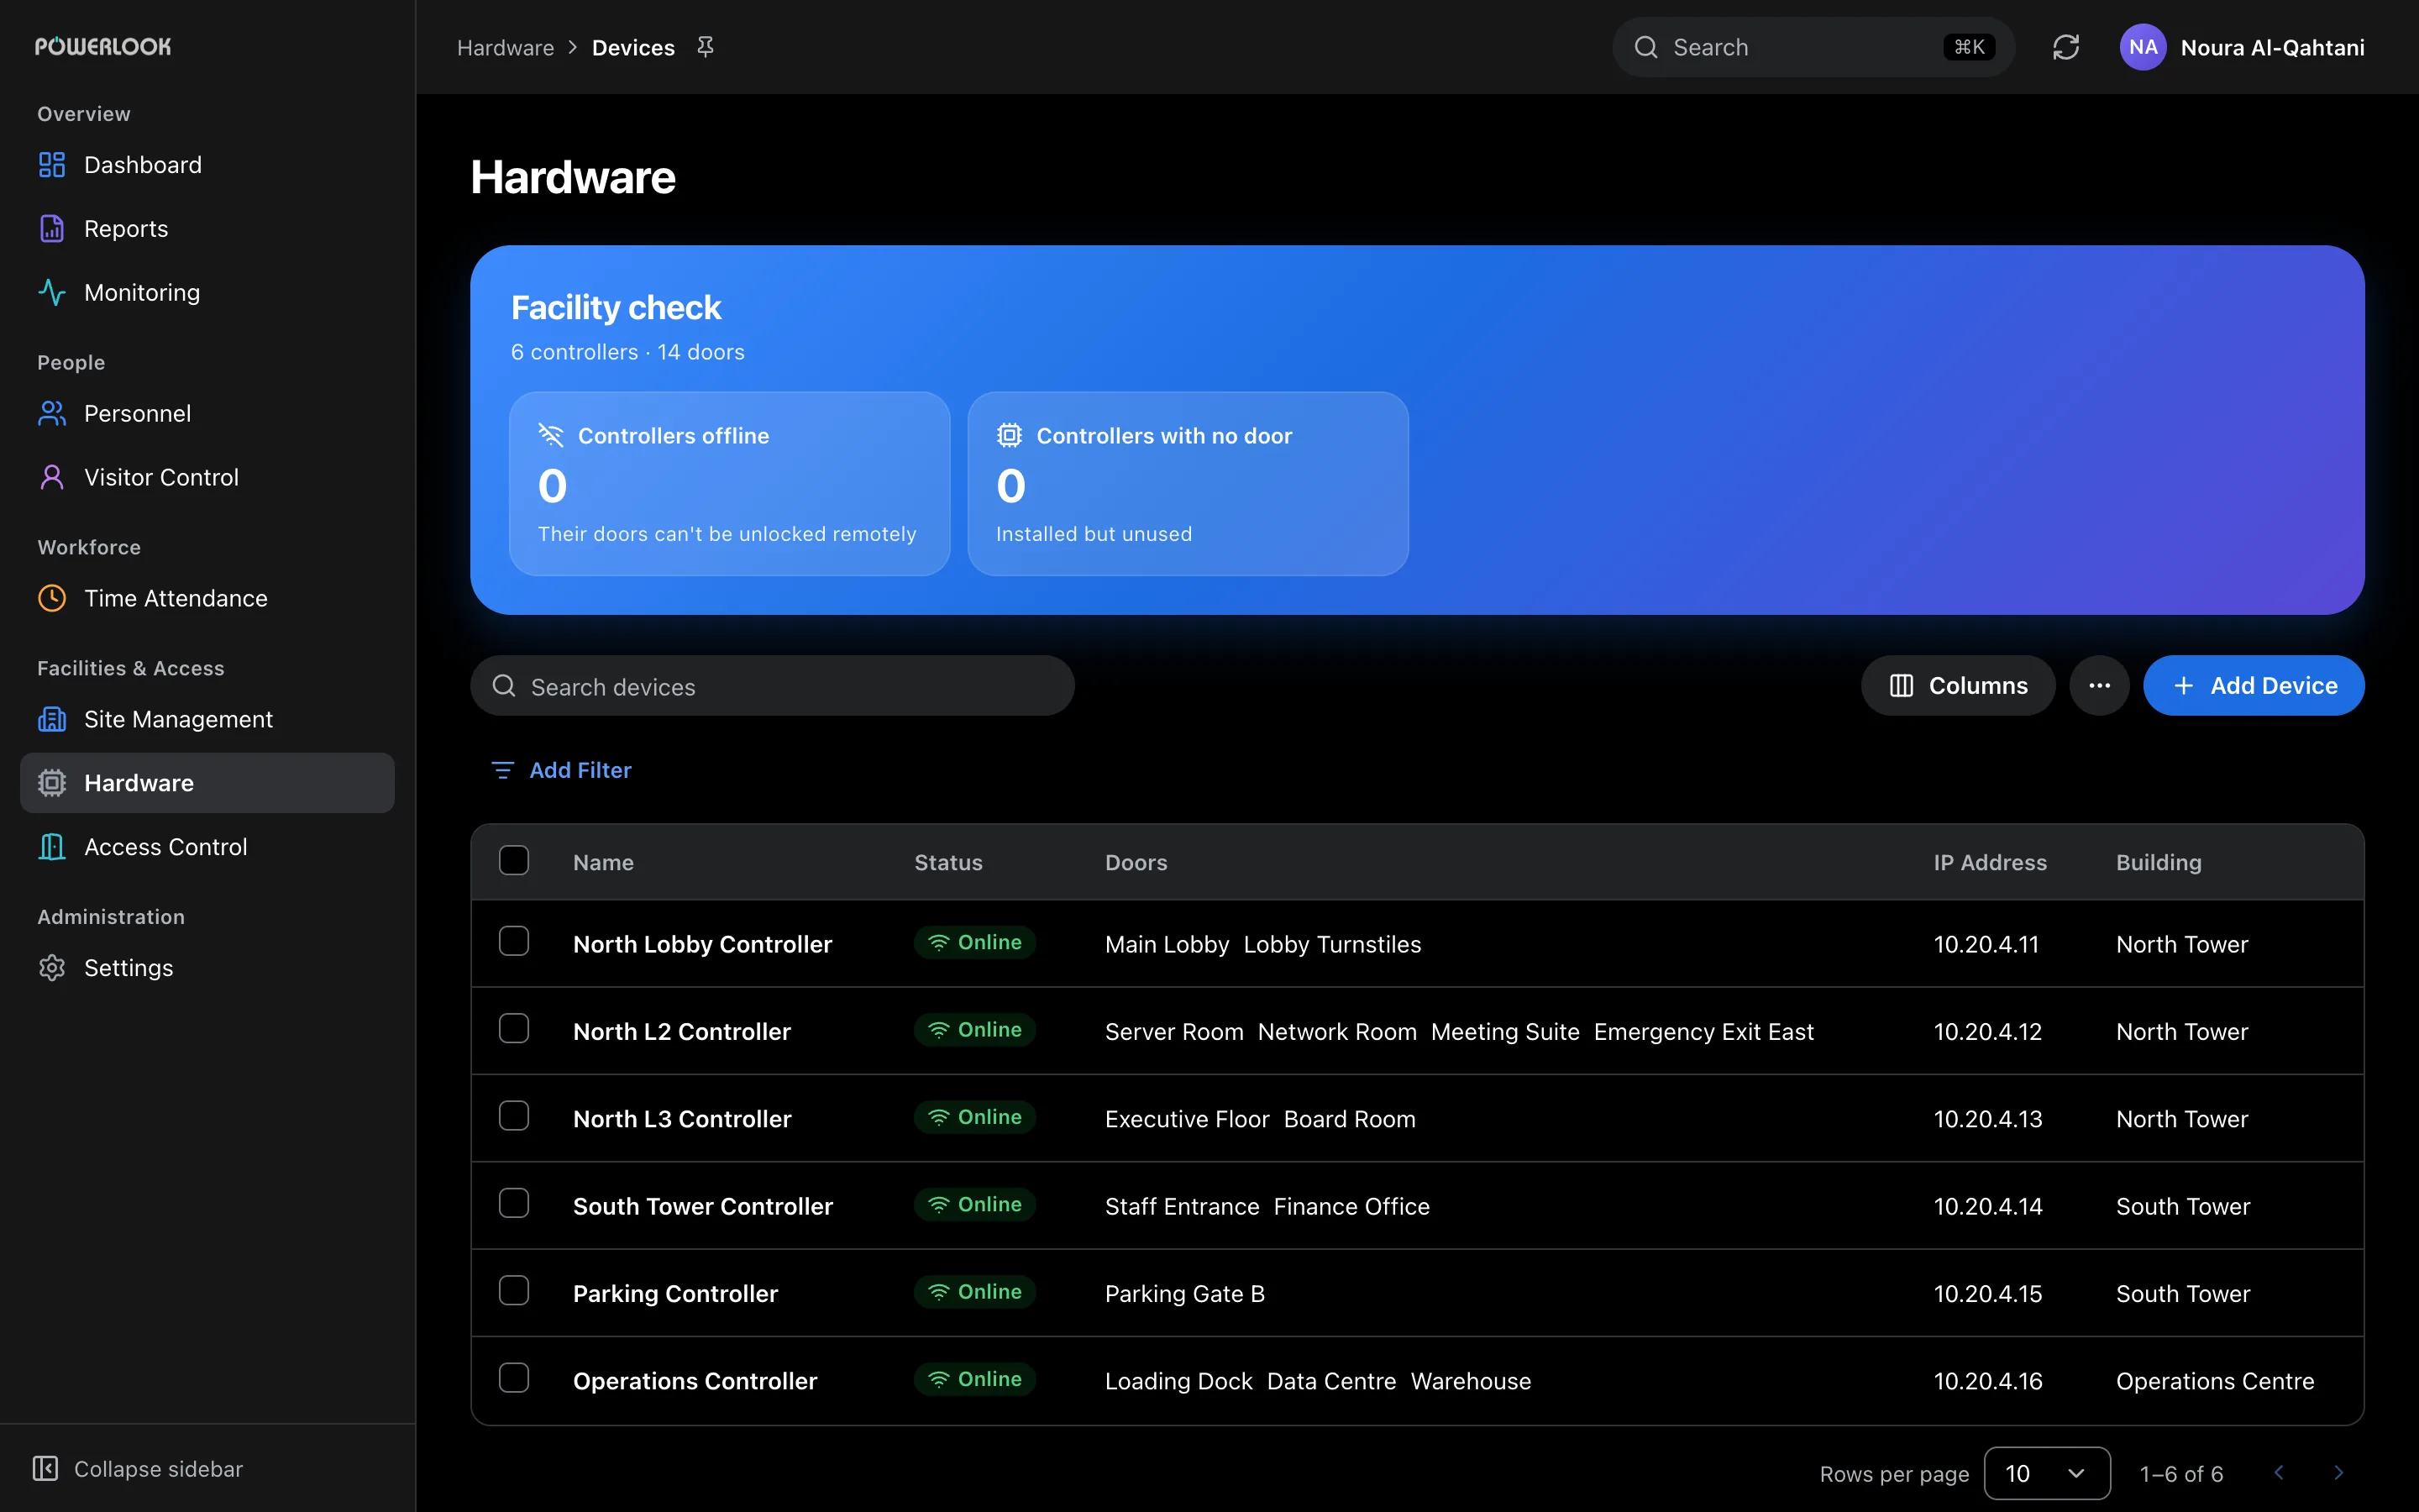Image resolution: width=2419 pixels, height=1512 pixels.
Task: Check the North L2 Controller row
Action: coord(514,1029)
